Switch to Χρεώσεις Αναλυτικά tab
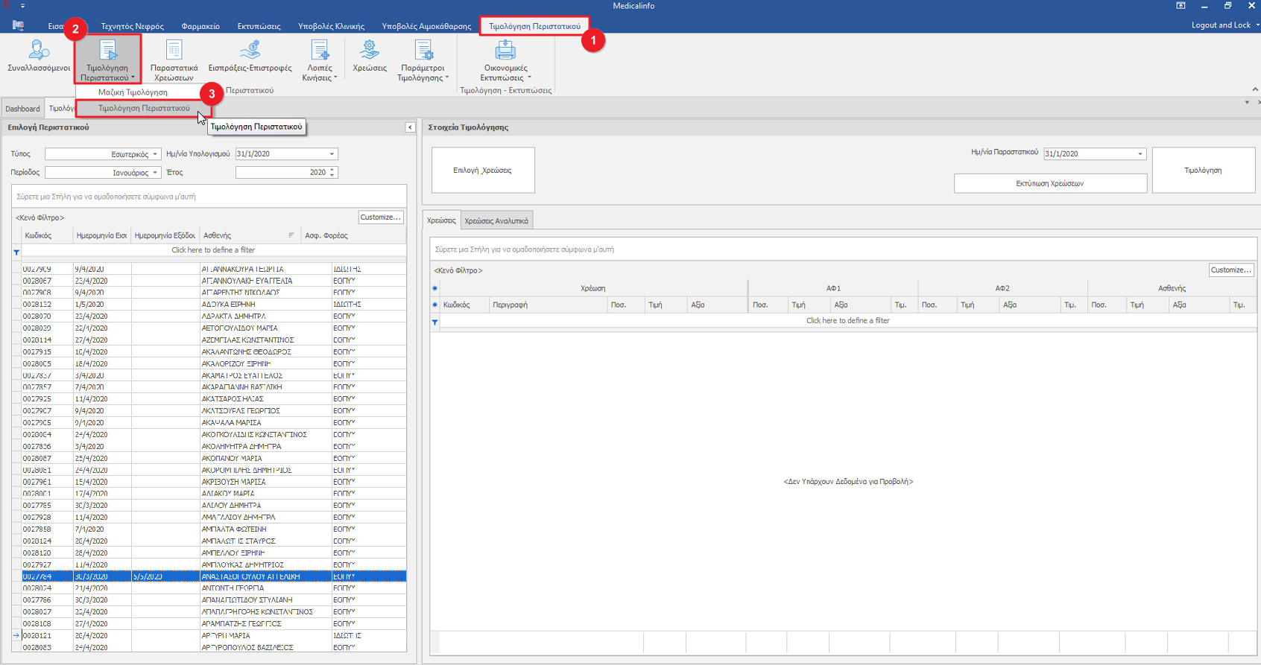1261x665 pixels. pyautogui.click(x=496, y=221)
